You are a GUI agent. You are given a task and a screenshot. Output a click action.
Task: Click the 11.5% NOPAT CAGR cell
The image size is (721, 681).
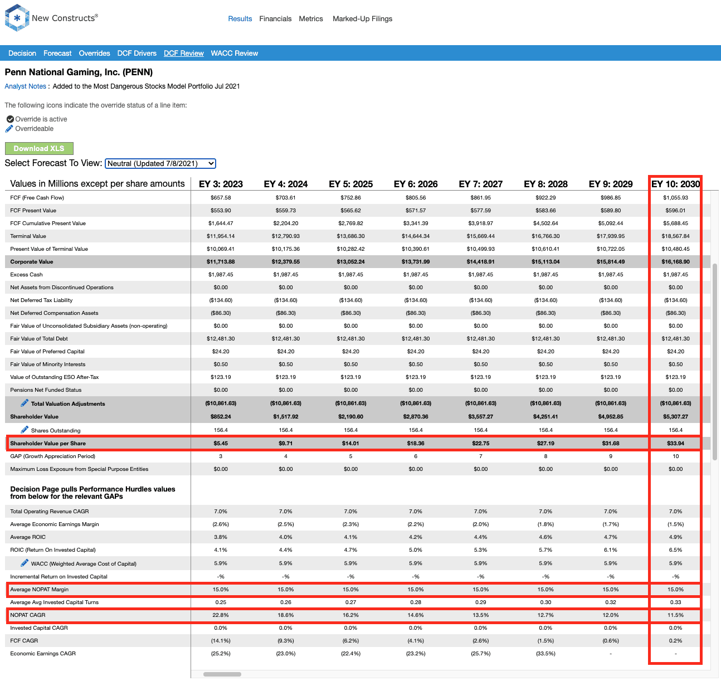click(675, 615)
